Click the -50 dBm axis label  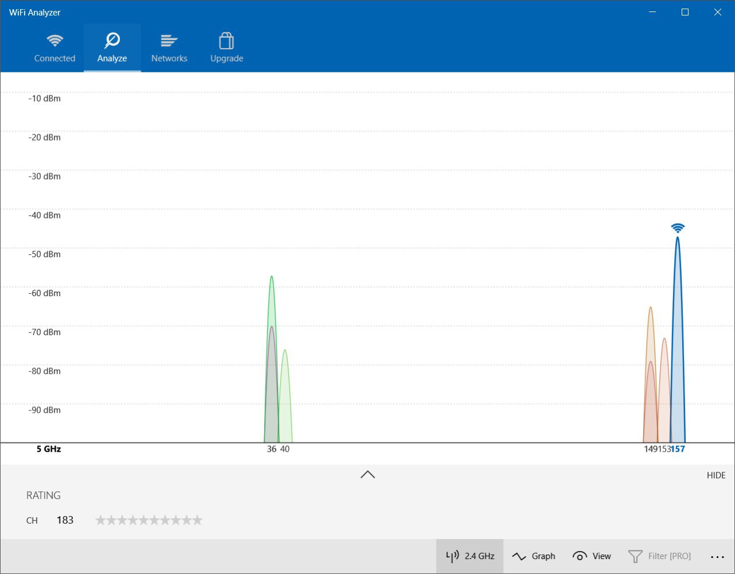click(45, 254)
